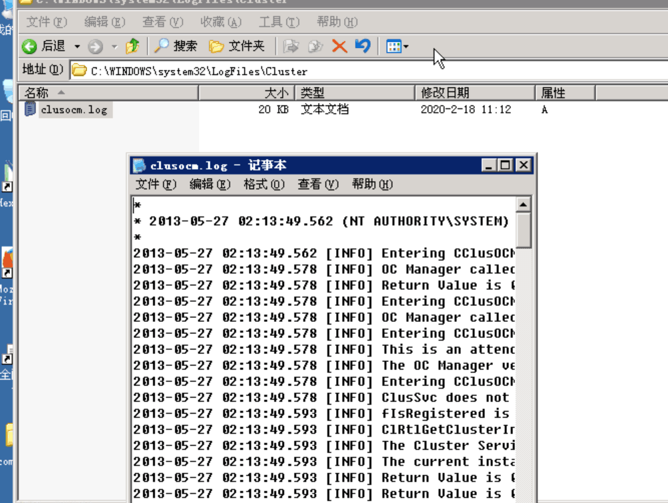Open Explorer 文件(F) menu

point(47,22)
